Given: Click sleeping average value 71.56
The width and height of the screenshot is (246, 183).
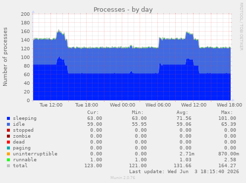Looking at the screenshot, I should coord(184,118).
